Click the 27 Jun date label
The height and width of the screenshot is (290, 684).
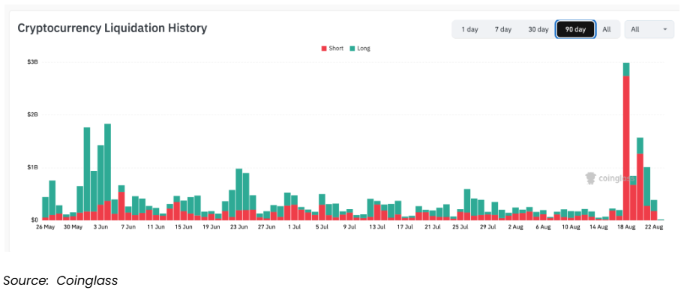point(266,227)
